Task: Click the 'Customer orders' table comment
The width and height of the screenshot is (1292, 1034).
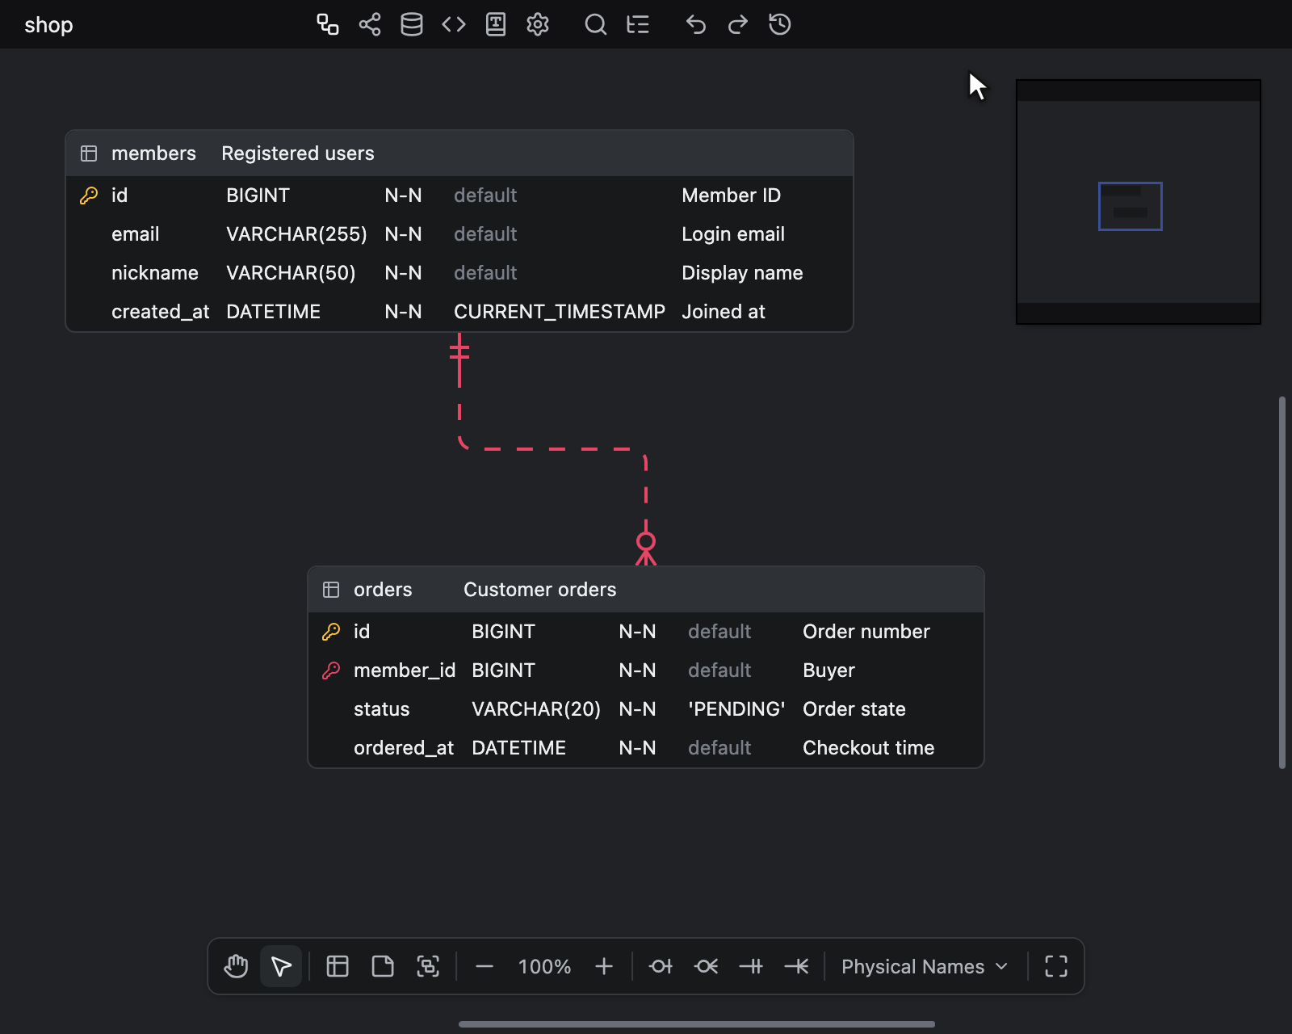Action: point(539,590)
